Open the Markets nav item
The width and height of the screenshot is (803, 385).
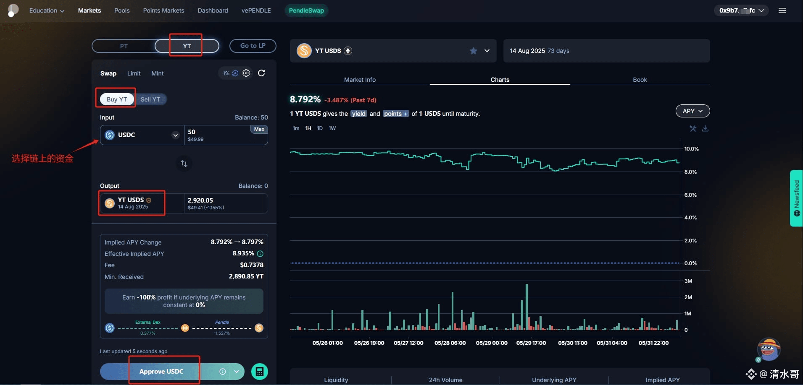[90, 10]
